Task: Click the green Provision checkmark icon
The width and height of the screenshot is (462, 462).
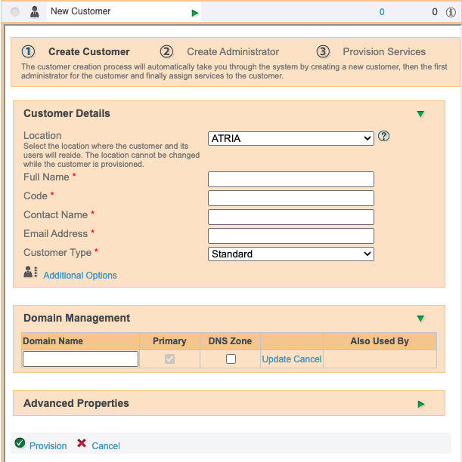Action: 20,443
